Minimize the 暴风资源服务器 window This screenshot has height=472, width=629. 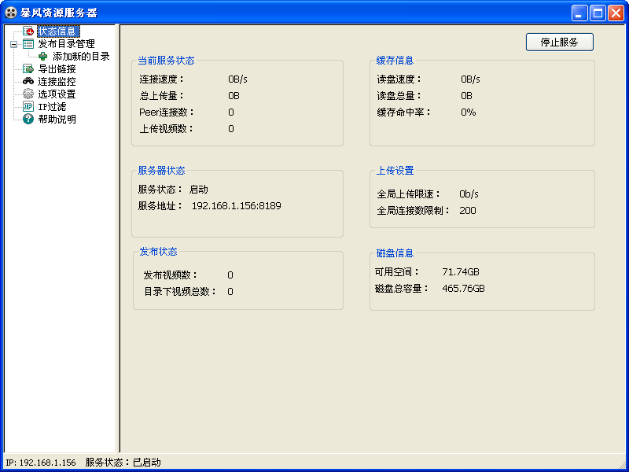point(579,13)
